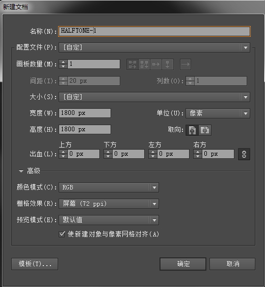Open the 大小 size dropdown
Viewport: 265px width, 287px height.
154,97
